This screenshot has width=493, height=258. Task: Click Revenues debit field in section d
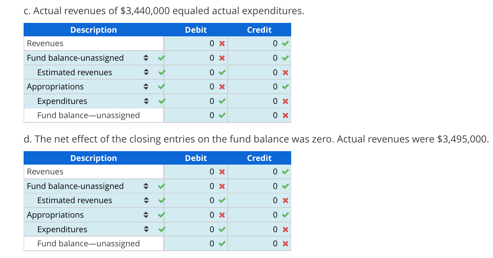(196, 172)
